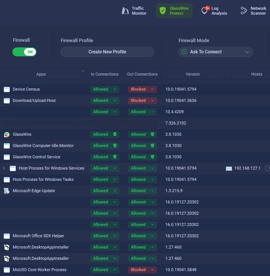Sort by the Version column header
Viewport: 270px width, 276px height.
192,74
